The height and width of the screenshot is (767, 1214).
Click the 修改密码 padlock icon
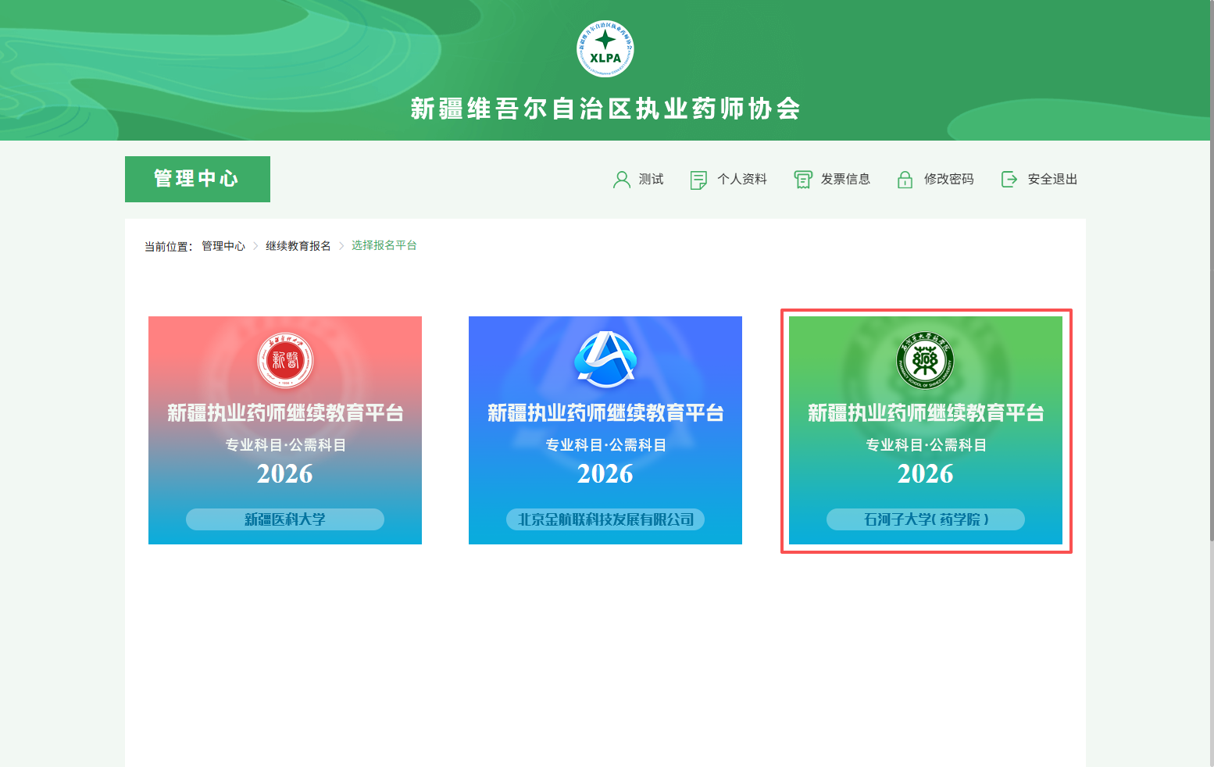coord(905,180)
